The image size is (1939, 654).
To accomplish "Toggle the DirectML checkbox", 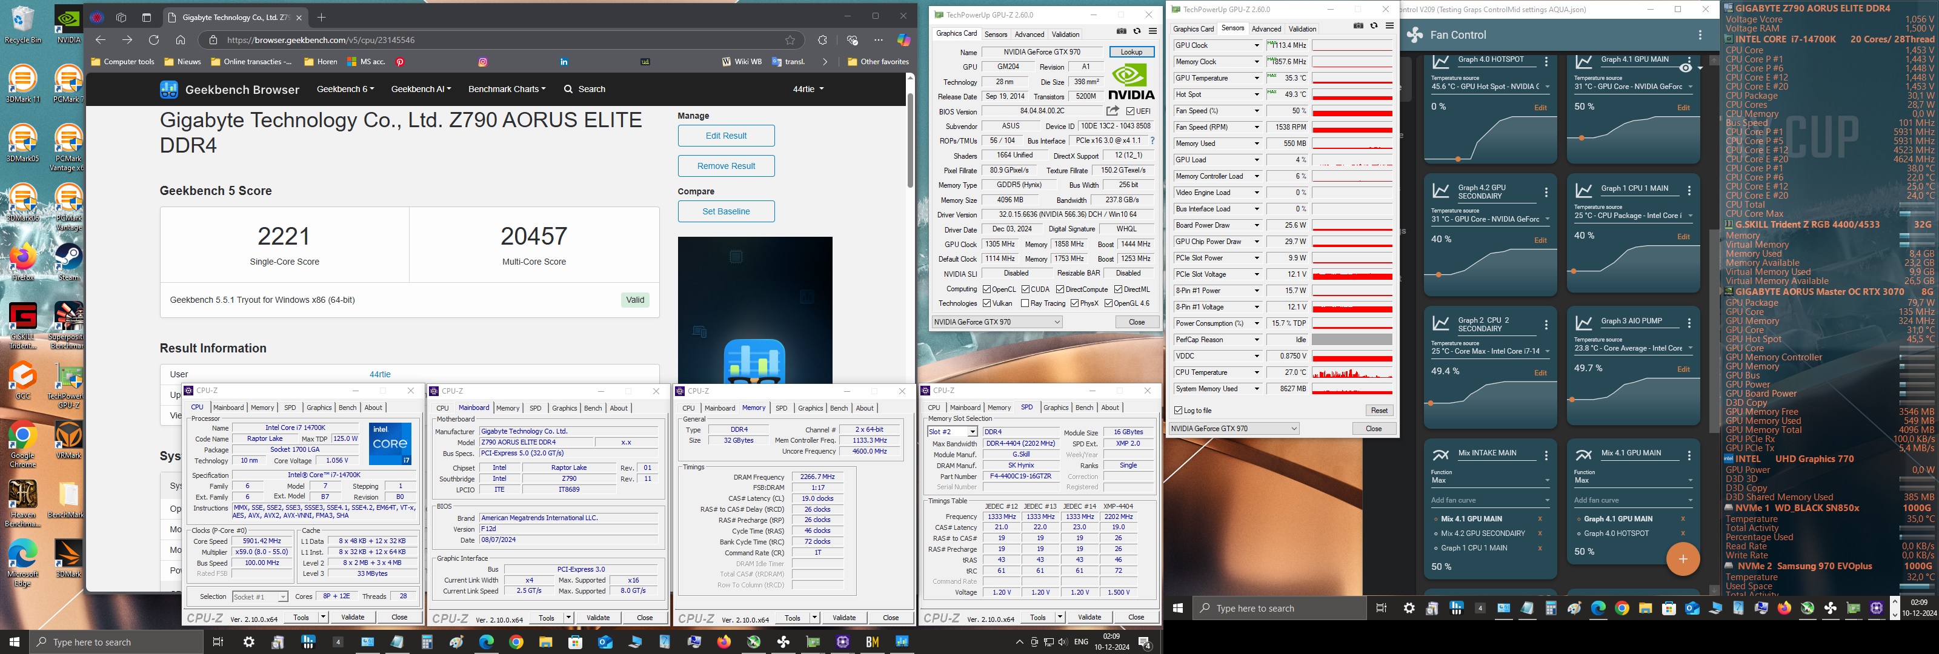I will 1118,289.
